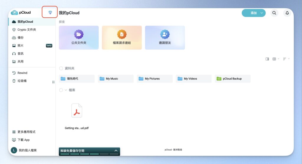Open the 邀請朋友 card
302x164 pixels.
(165, 38)
